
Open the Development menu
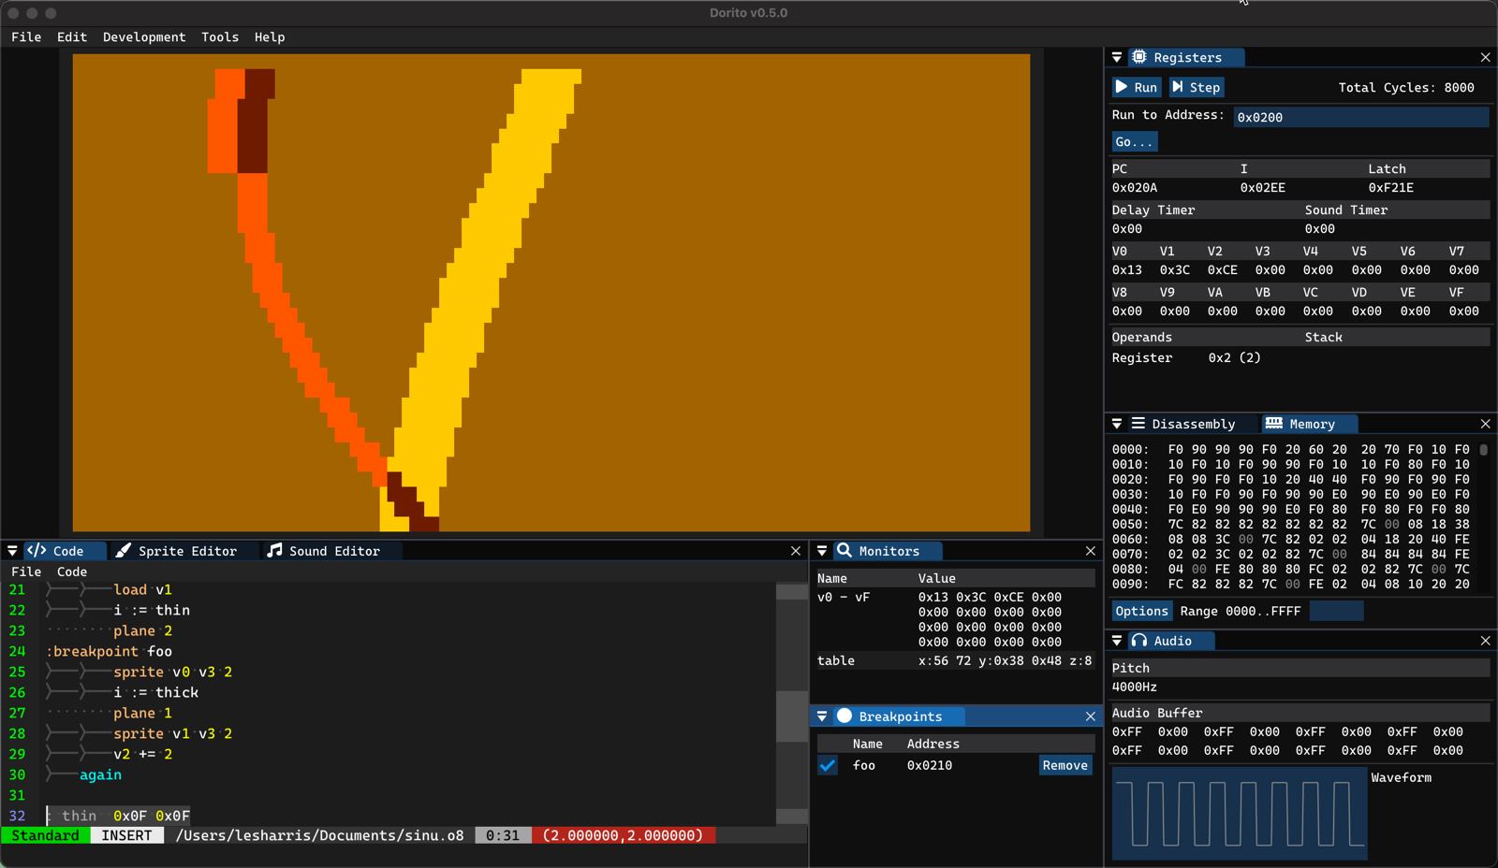click(x=144, y=37)
